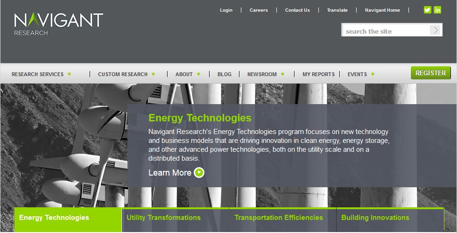Open the Newsroom menu
Screen dimensions: 457x233
pos(262,74)
